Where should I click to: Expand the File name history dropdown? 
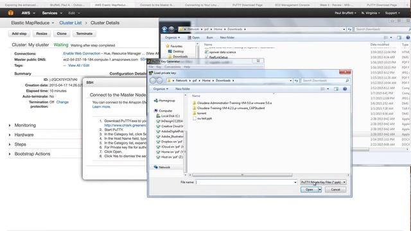[295, 182]
